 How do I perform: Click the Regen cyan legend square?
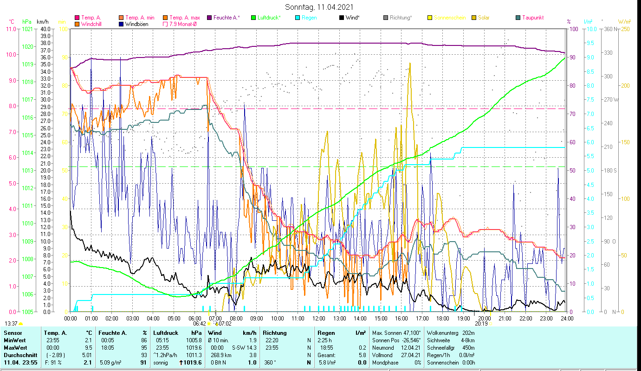297,18
